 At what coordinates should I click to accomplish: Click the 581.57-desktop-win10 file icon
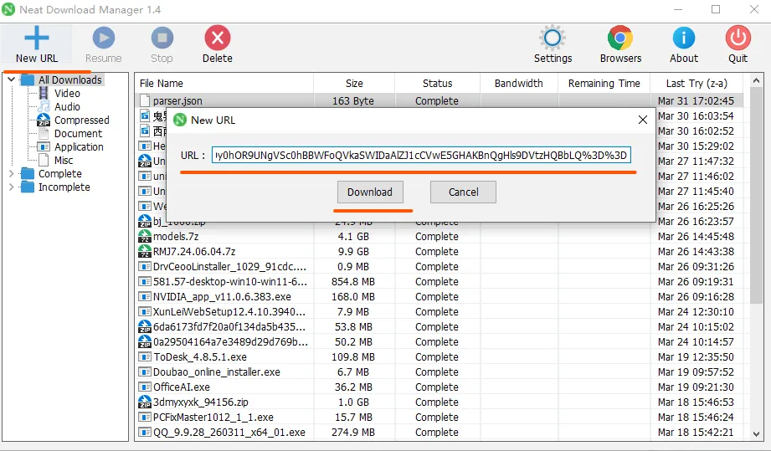[x=145, y=281]
